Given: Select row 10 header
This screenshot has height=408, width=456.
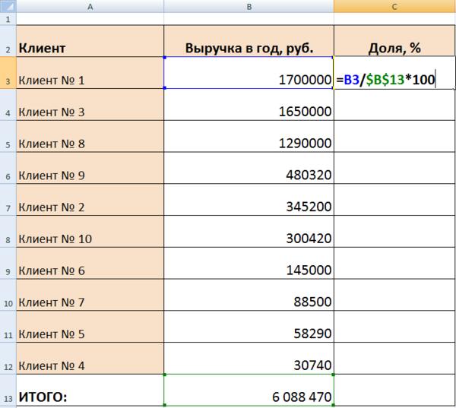Looking at the screenshot, I should click(x=8, y=295).
